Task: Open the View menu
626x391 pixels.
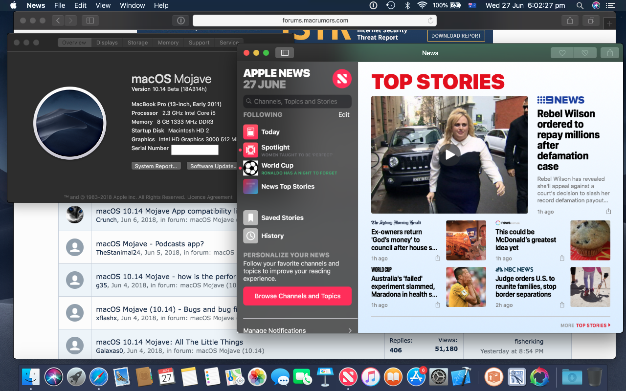Action: pos(103,5)
